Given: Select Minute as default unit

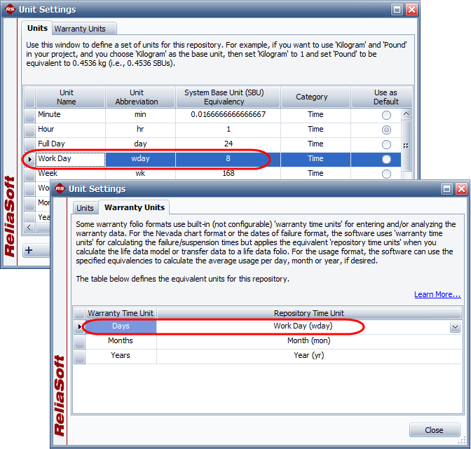Looking at the screenshot, I should [385, 115].
